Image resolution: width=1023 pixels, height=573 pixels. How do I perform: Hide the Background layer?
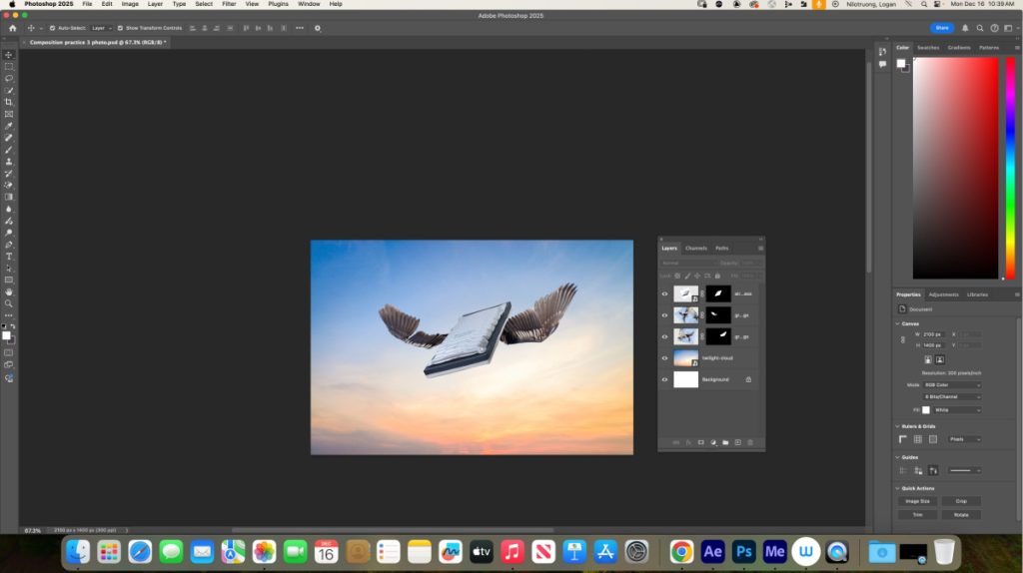(665, 379)
